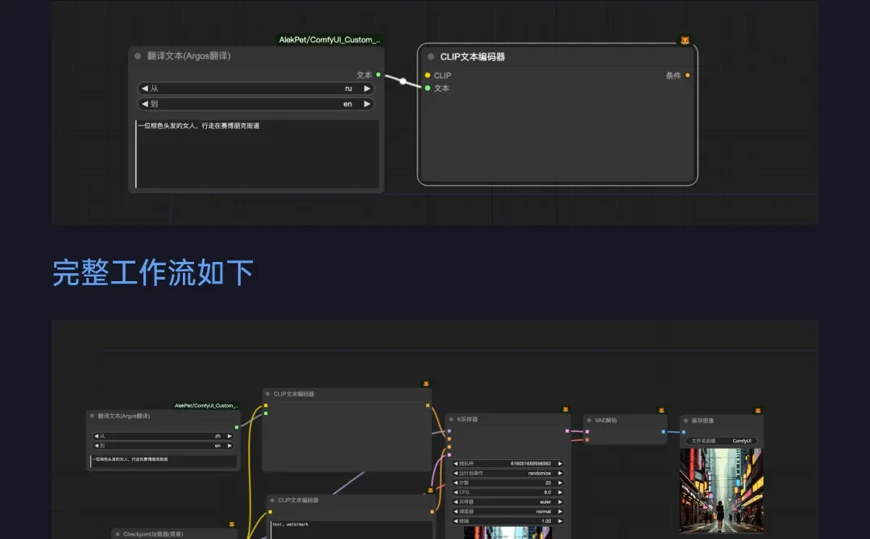The image size is (870, 539).
Task: Click the fox badge above the Checkpoint加载器 node
Action: 232,524
